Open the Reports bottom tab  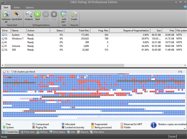click(x=83, y=132)
